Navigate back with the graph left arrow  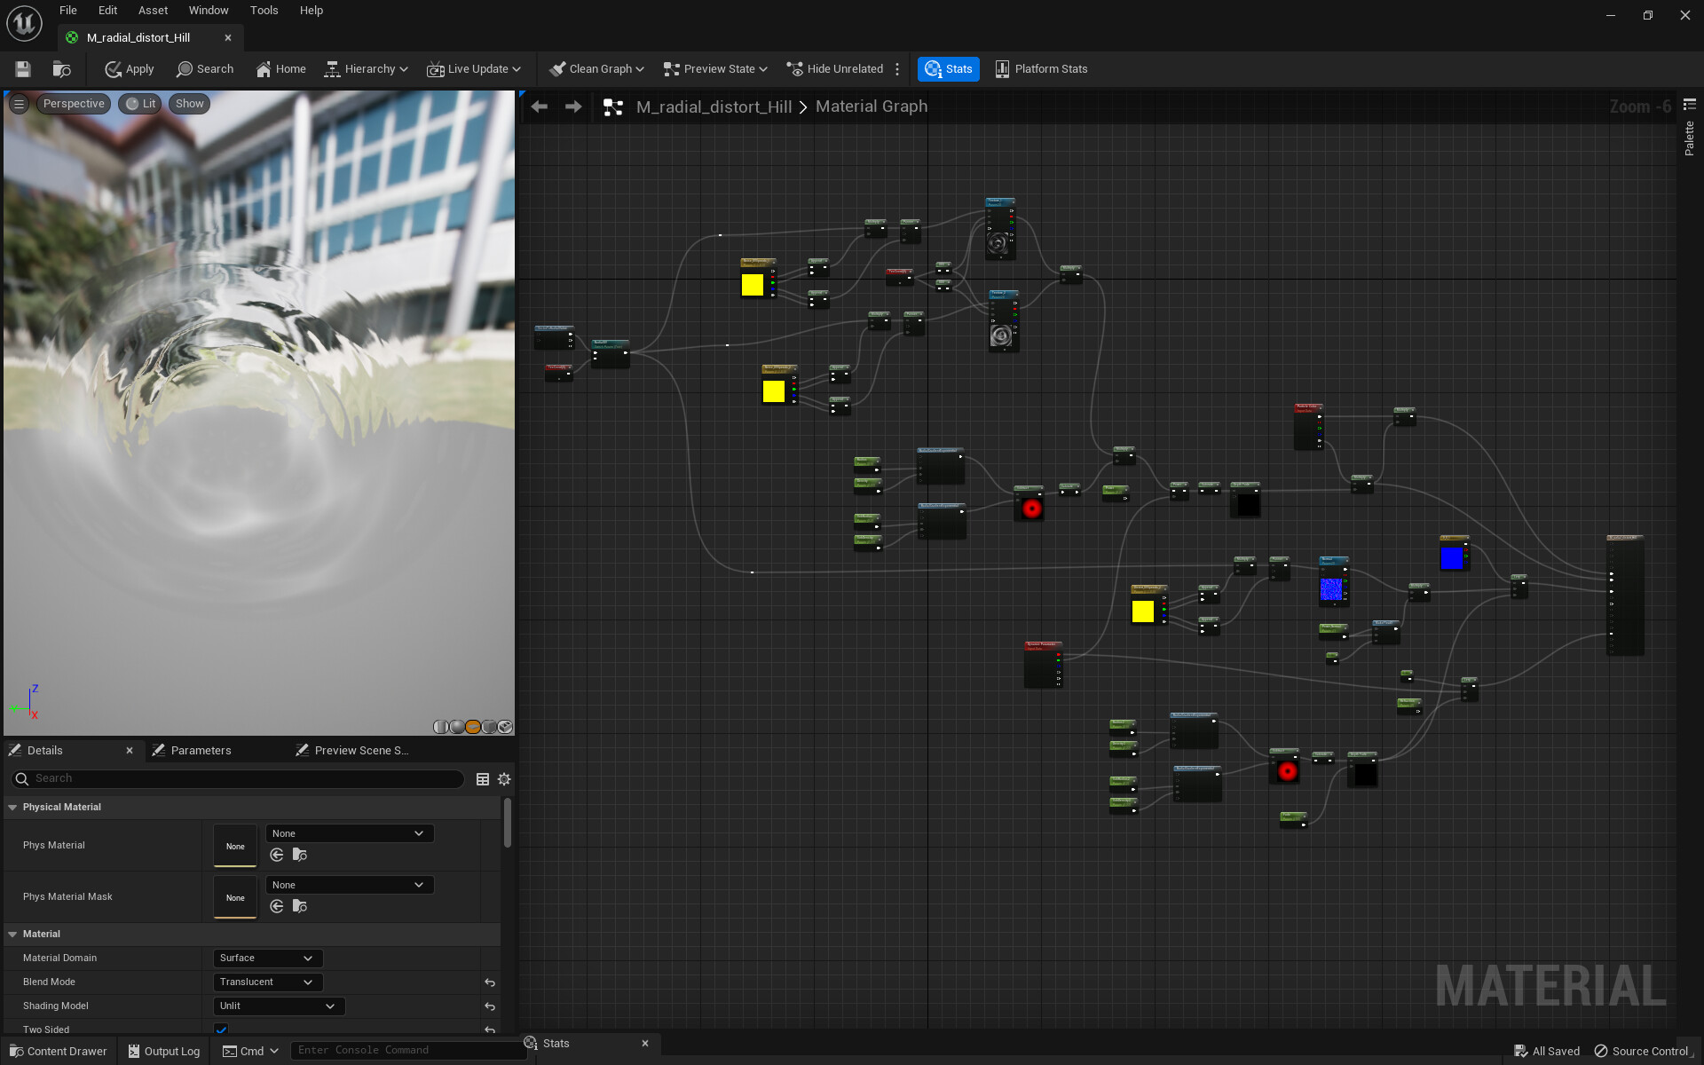coord(539,106)
